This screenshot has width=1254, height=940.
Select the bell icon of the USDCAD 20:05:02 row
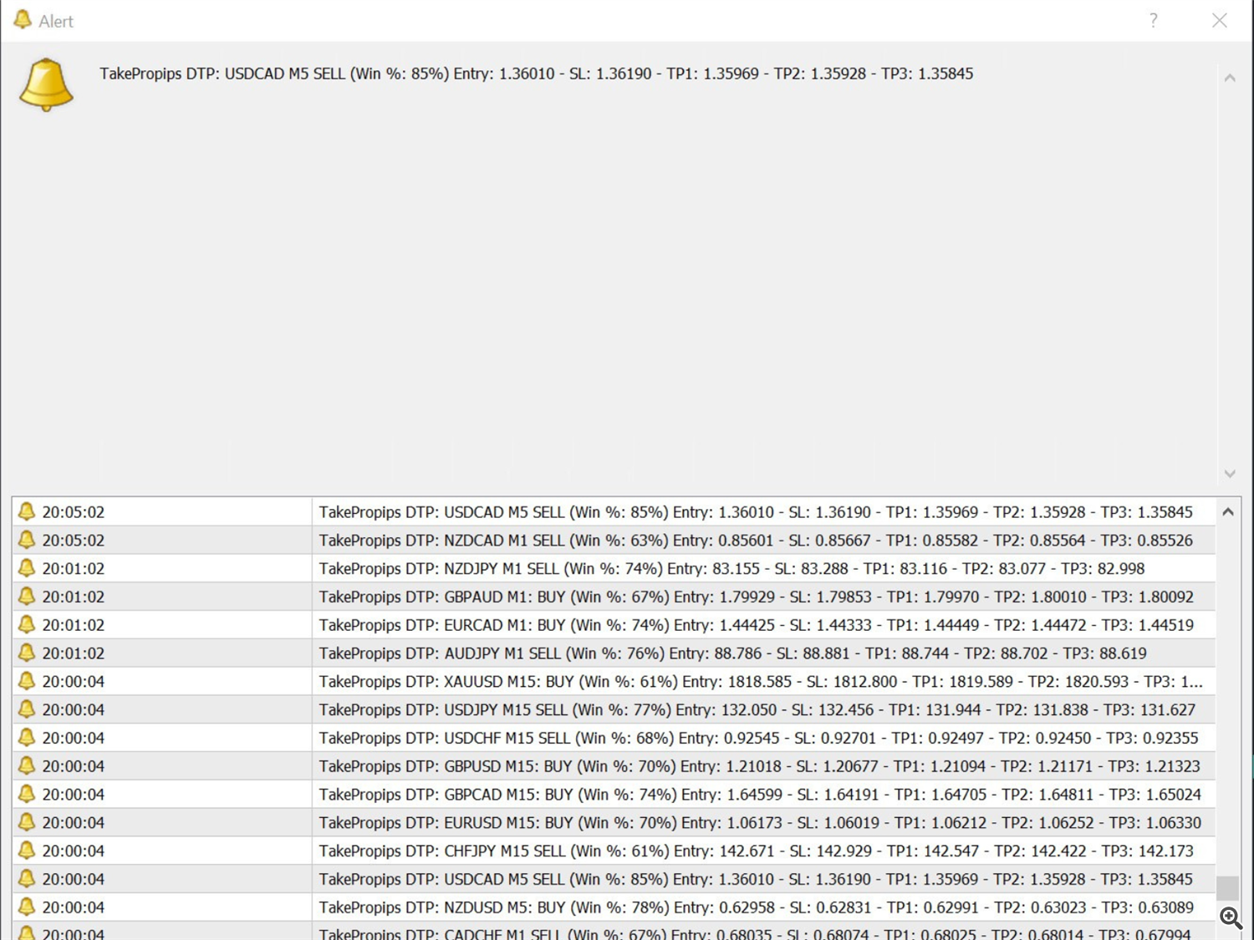(27, 511)
